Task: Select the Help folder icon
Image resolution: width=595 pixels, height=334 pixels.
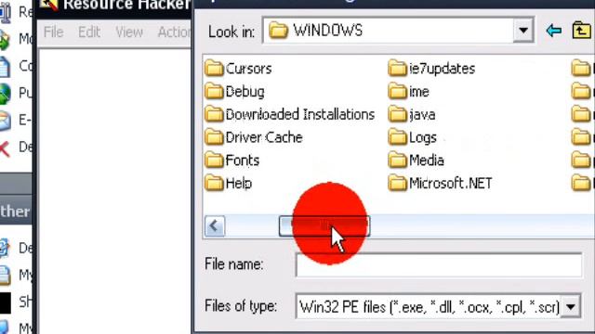Action: (214, 184)
